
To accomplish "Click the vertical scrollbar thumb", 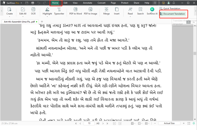I will pos(195,53).
